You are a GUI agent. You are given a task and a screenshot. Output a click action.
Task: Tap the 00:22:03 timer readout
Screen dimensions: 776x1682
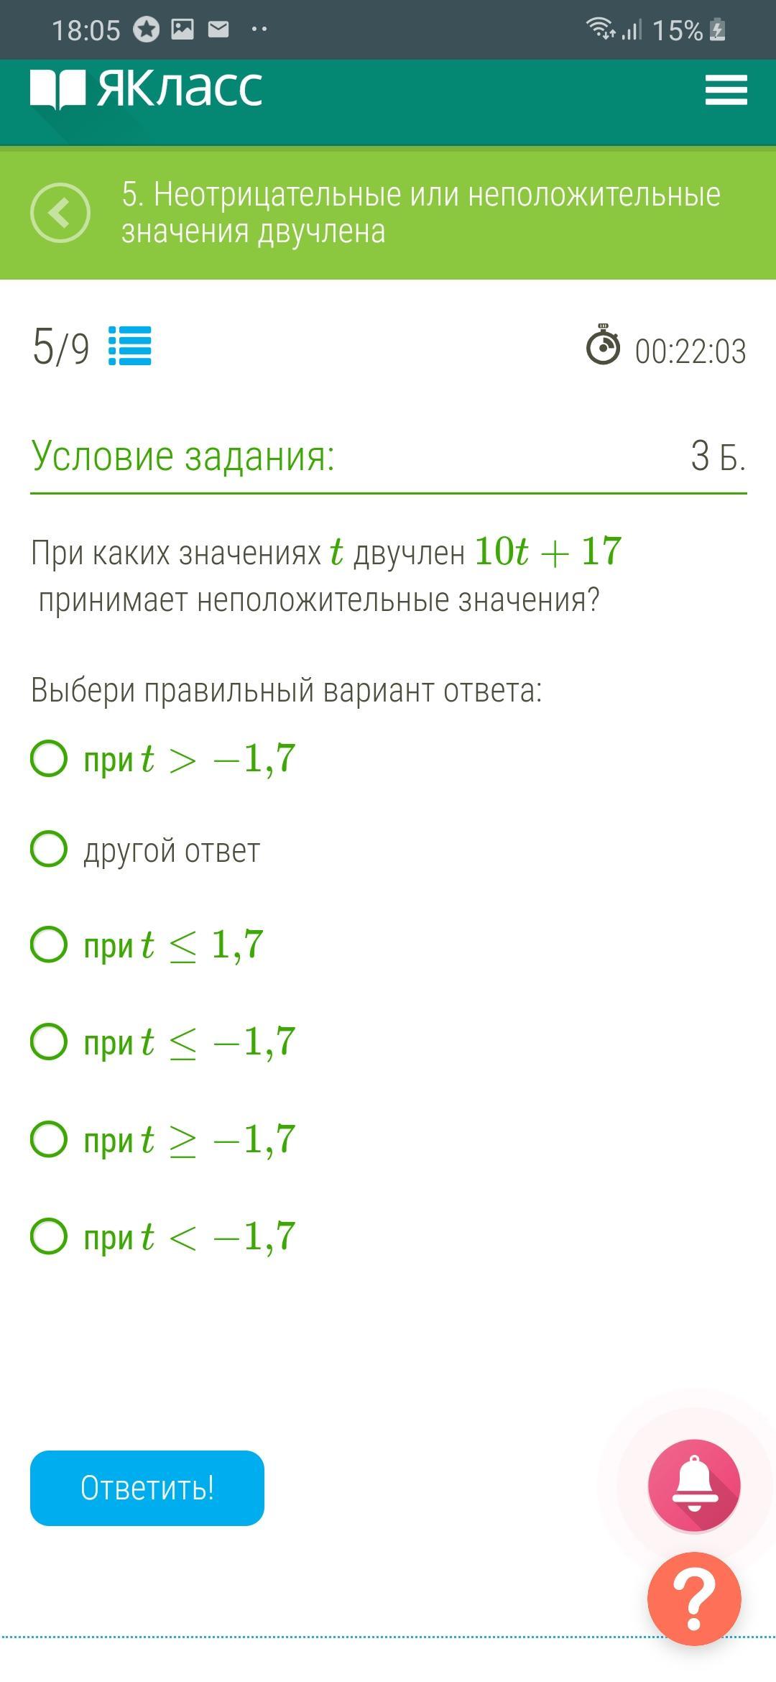[x=690, y=351]
